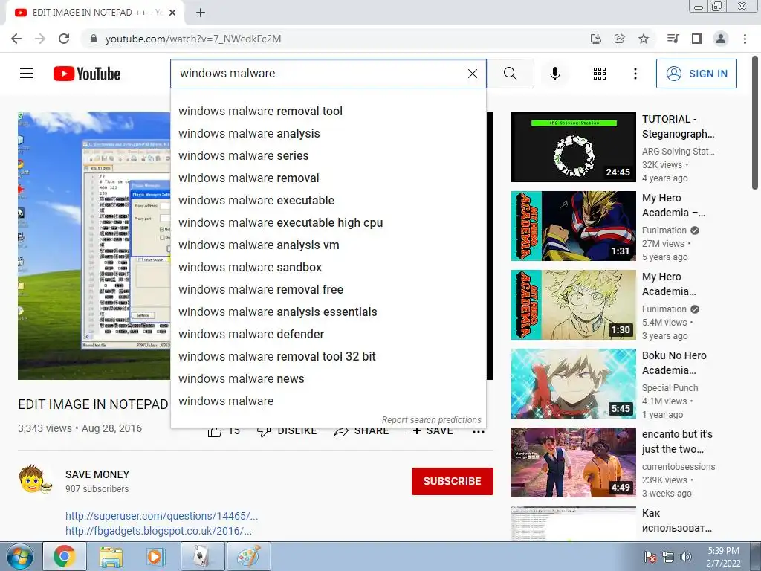This screenshot has height=571, width=761.
Task: Sign in to YouTube
Action: tap(696, 74)
